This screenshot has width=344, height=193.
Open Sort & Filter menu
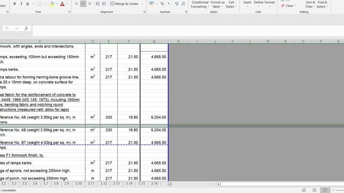[310, 4]
